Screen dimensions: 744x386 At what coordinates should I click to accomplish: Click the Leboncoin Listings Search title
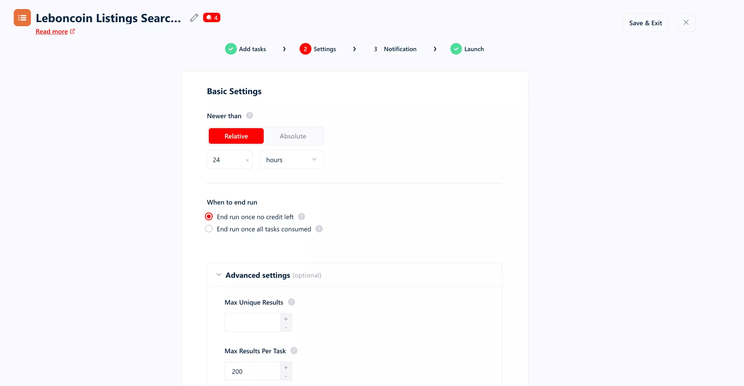point(108,18)
